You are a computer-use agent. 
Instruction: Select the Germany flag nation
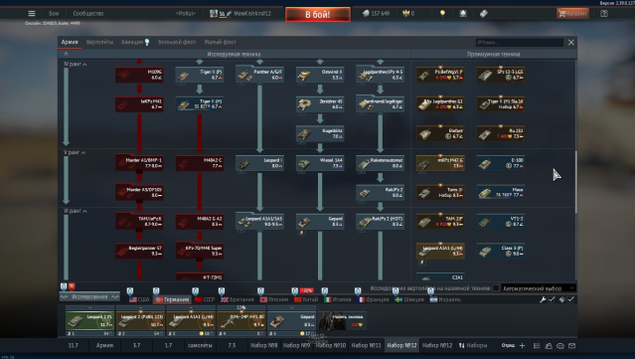173,299
